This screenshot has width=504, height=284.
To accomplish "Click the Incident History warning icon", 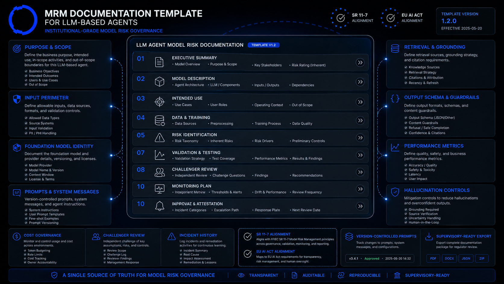I will (x=172, y=237).
